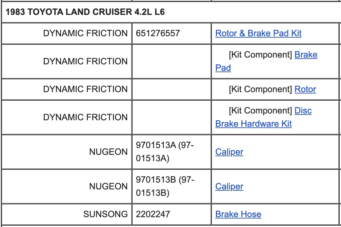Click the empty part number cell beside Rotor
Viewport: 341px width, 227px height.
click(x=172, y=89)
